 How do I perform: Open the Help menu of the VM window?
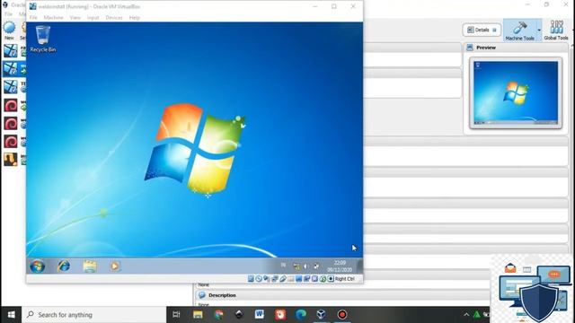tap(135, 18)
